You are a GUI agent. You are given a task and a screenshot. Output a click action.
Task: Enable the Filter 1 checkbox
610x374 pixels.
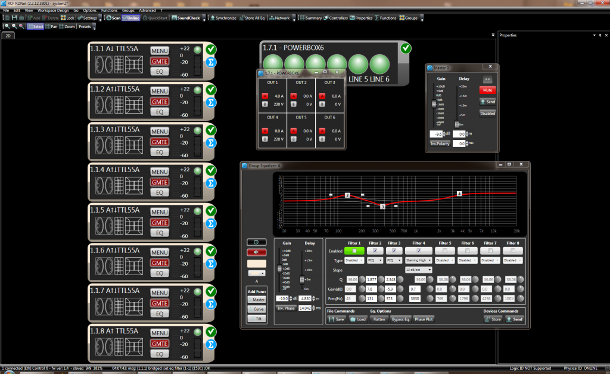tap(353, 251)
